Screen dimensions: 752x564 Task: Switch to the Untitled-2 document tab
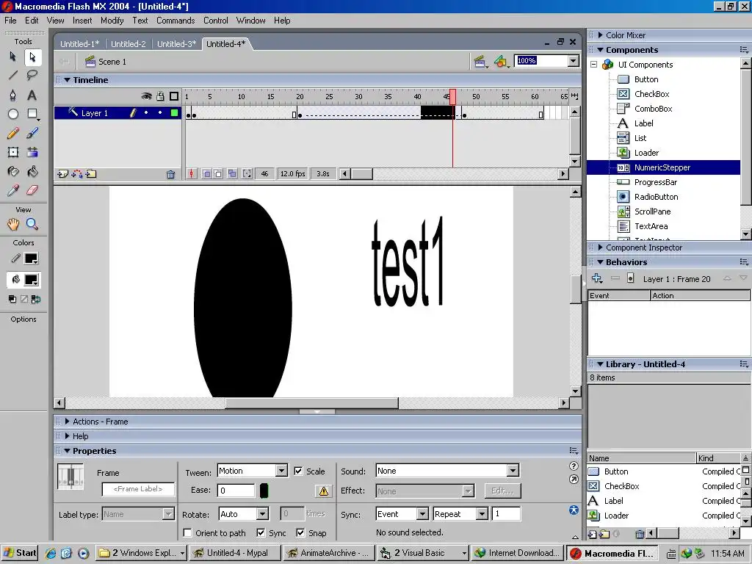[x=128, y=43]
